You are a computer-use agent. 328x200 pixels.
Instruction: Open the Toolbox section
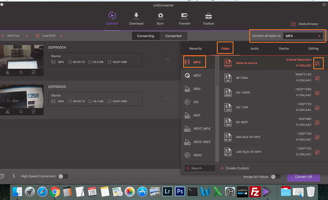tap(208, 18)
